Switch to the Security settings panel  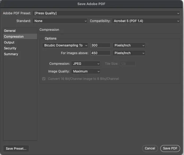coord(20,48)
